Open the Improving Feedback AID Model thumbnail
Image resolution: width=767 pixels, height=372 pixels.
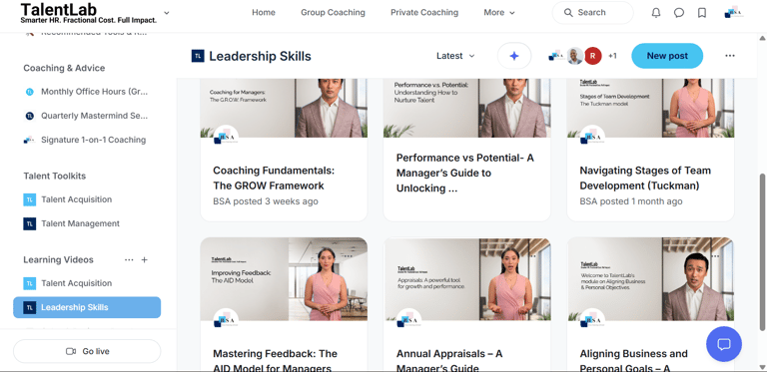284,279
